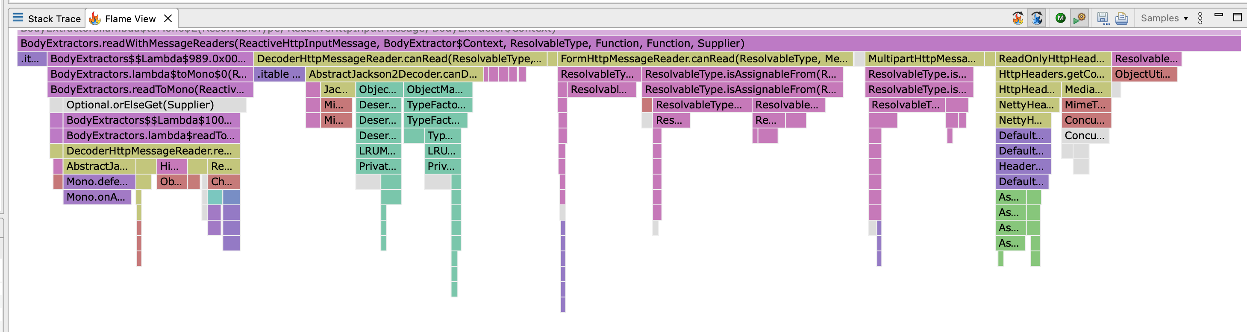Toggle the gear with play arrow icon
The image size is (1247, 332).
pos(1079,18)
